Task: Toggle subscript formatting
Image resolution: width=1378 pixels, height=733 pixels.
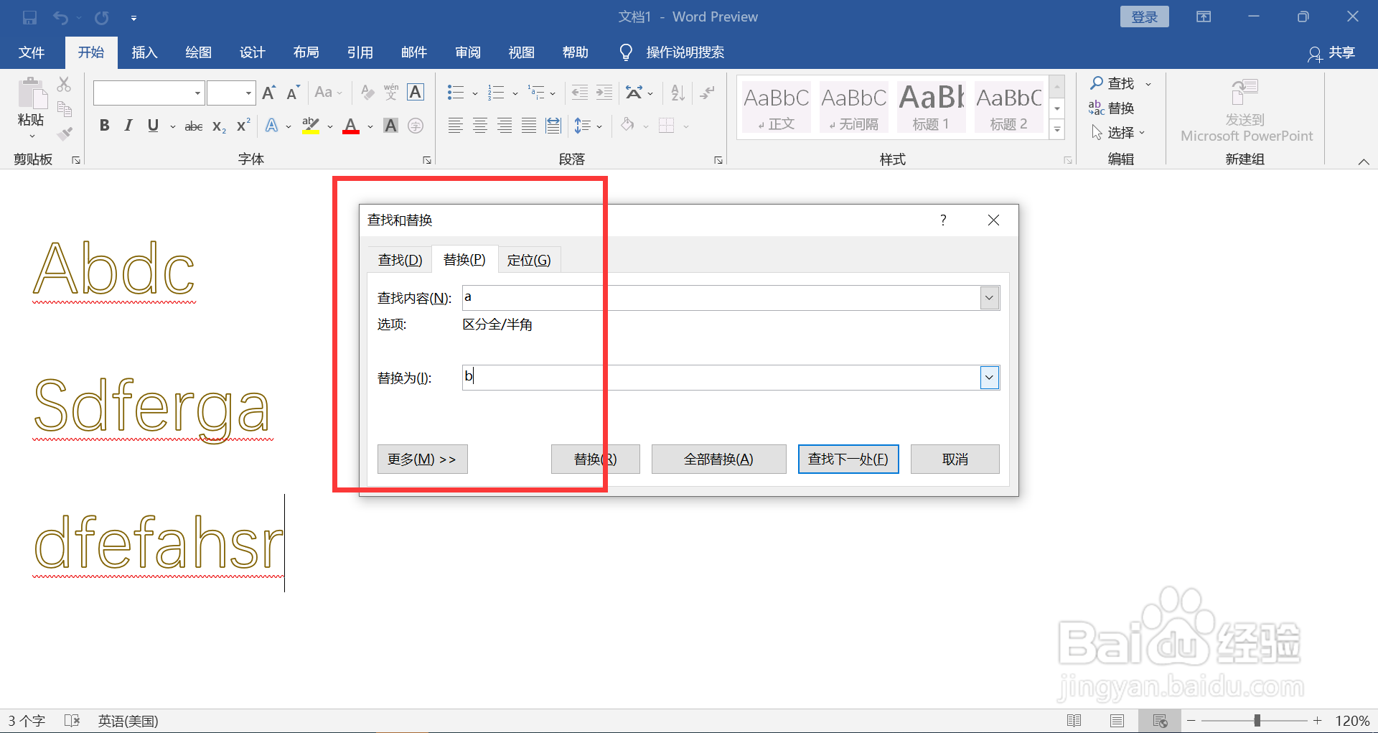Action: point(219,126)
